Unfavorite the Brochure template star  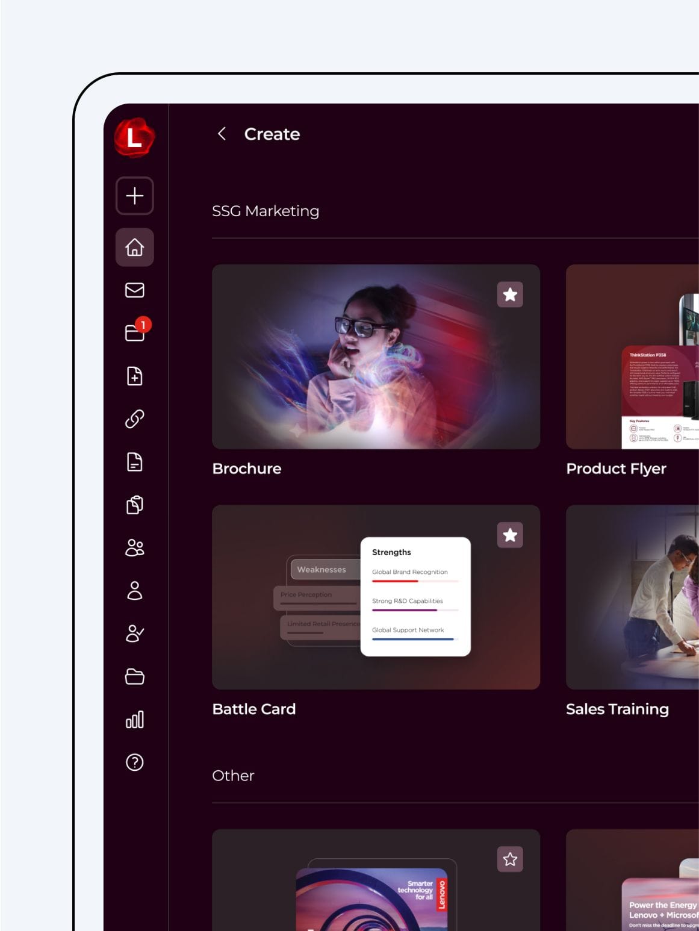(x=510, y=294)
